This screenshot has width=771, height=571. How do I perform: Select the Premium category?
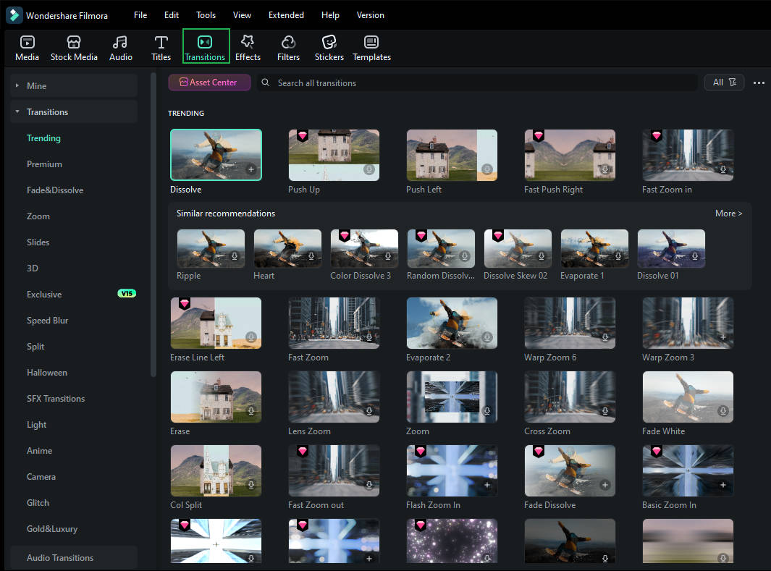44,164
